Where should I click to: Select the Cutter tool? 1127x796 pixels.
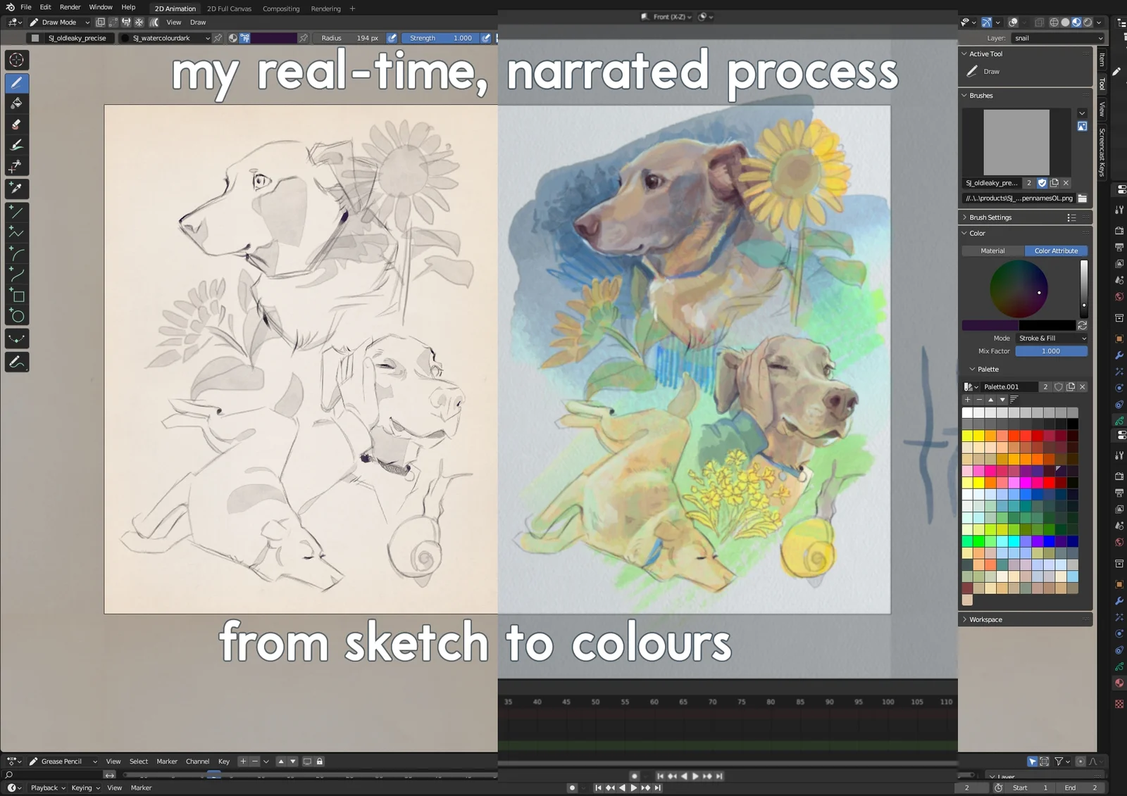click(16, 167)
